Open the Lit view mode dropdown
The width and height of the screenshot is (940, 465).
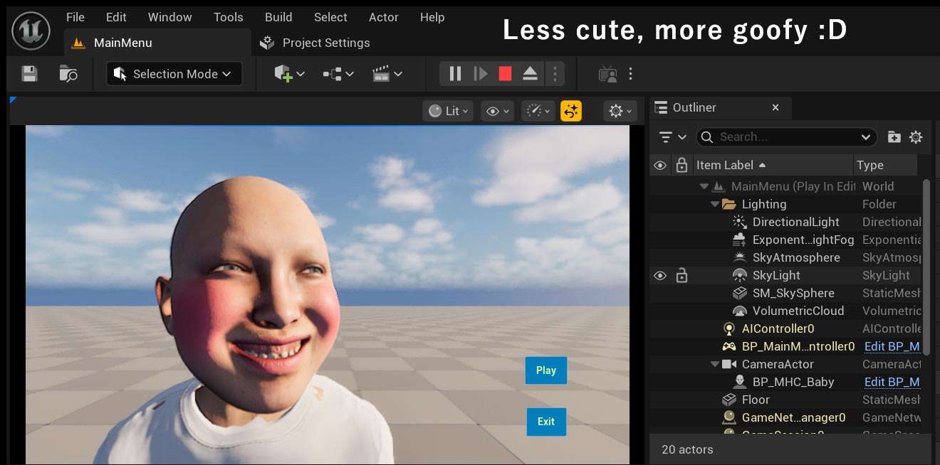coord(448,111)
